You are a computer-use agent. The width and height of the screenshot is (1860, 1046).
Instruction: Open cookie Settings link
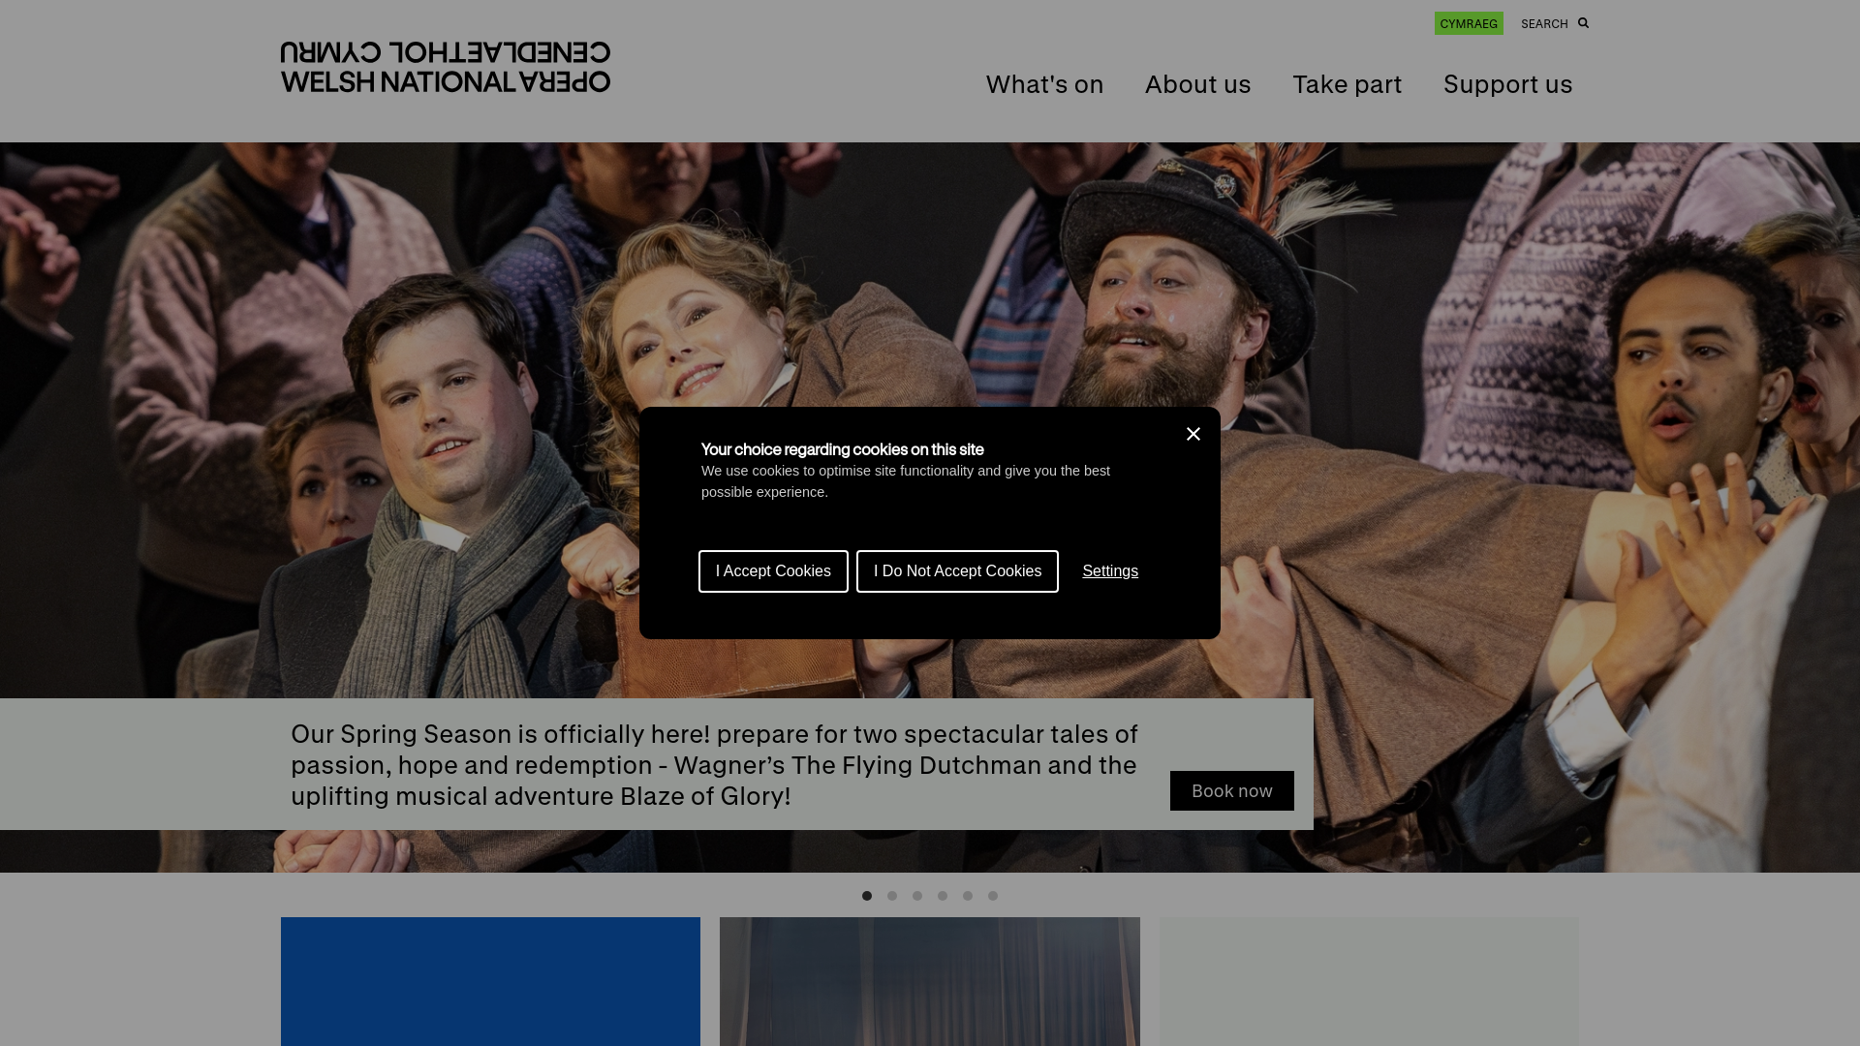pyautogui.click(x=1110, y=571)
